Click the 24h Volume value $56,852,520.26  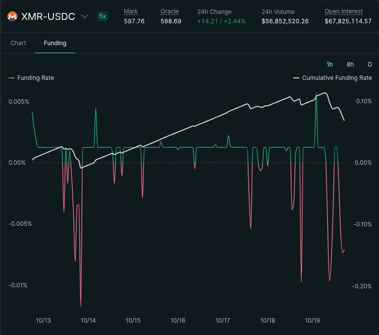tap(285, 21)
